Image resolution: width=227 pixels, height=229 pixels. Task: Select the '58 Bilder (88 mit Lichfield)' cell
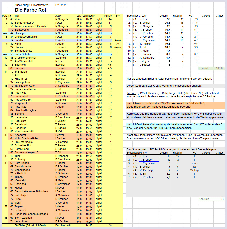point(30,225)
